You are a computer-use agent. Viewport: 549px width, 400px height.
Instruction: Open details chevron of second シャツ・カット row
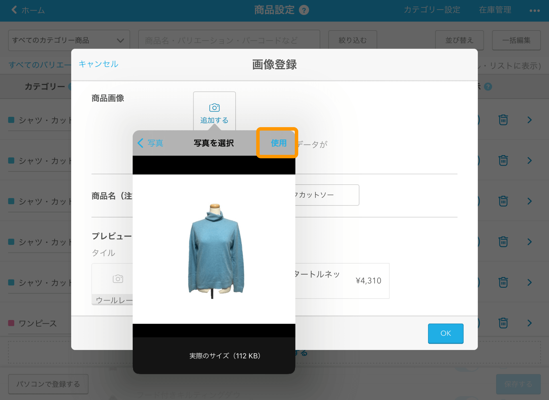pyautogui.click(x=530, y=160)
